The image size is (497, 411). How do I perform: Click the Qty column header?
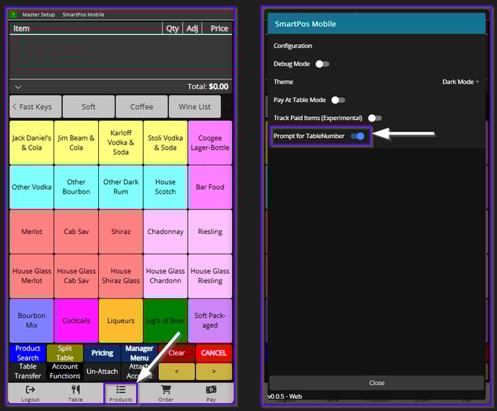point(173,28)
